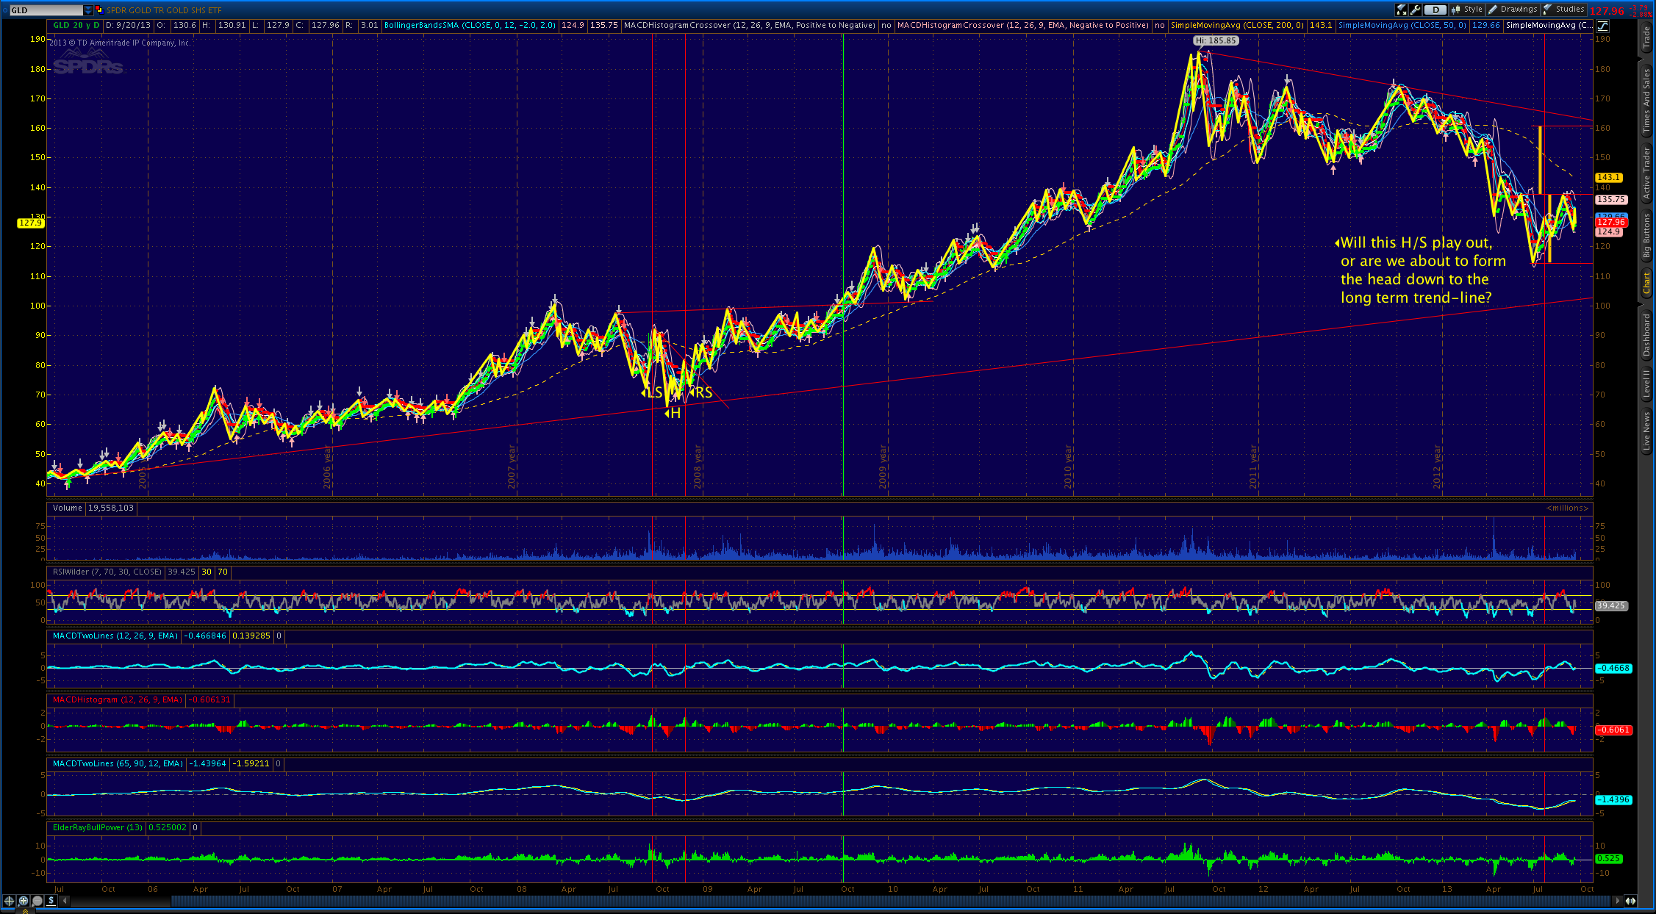Open the Drawings menu
This screenshot has height=914, width=1656.
pos(1513,10)
